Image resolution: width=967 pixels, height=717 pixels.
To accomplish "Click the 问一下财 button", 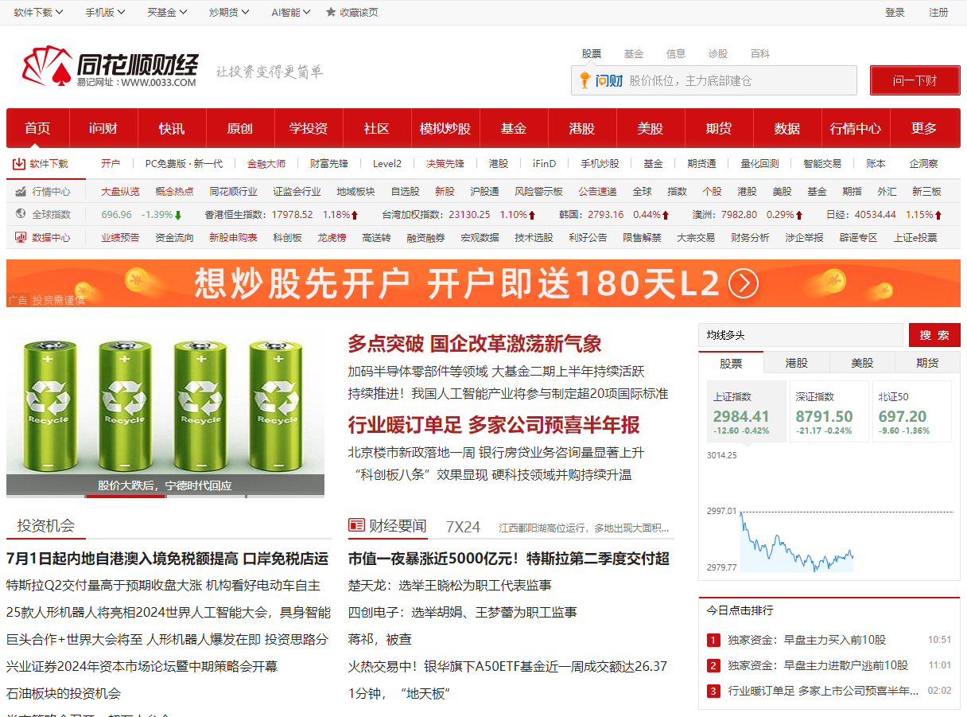I will tap(915, 80).
